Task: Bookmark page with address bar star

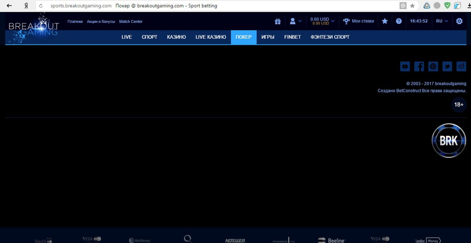Action: click(x=412, y=6)
